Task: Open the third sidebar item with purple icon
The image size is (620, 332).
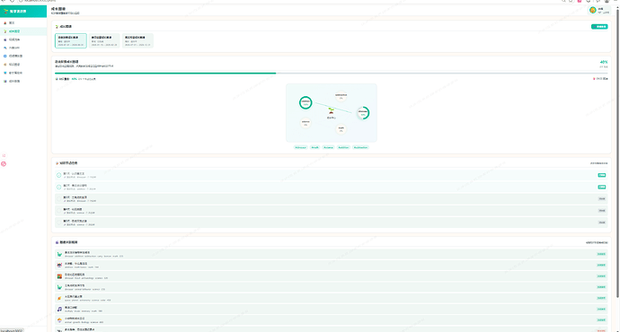Action: pyautogui.click(x=23, y=39)
